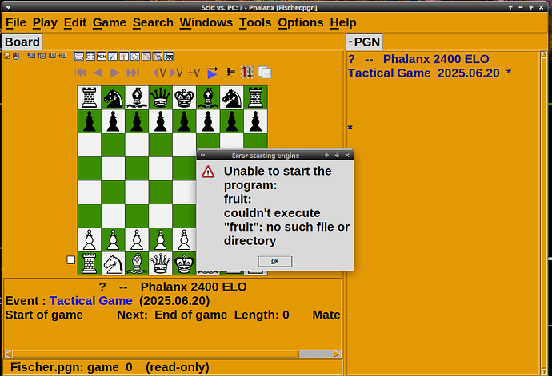Open the Game menu
Image resolution: width=552 pixels, height=376 pixels.
point(110,23)
